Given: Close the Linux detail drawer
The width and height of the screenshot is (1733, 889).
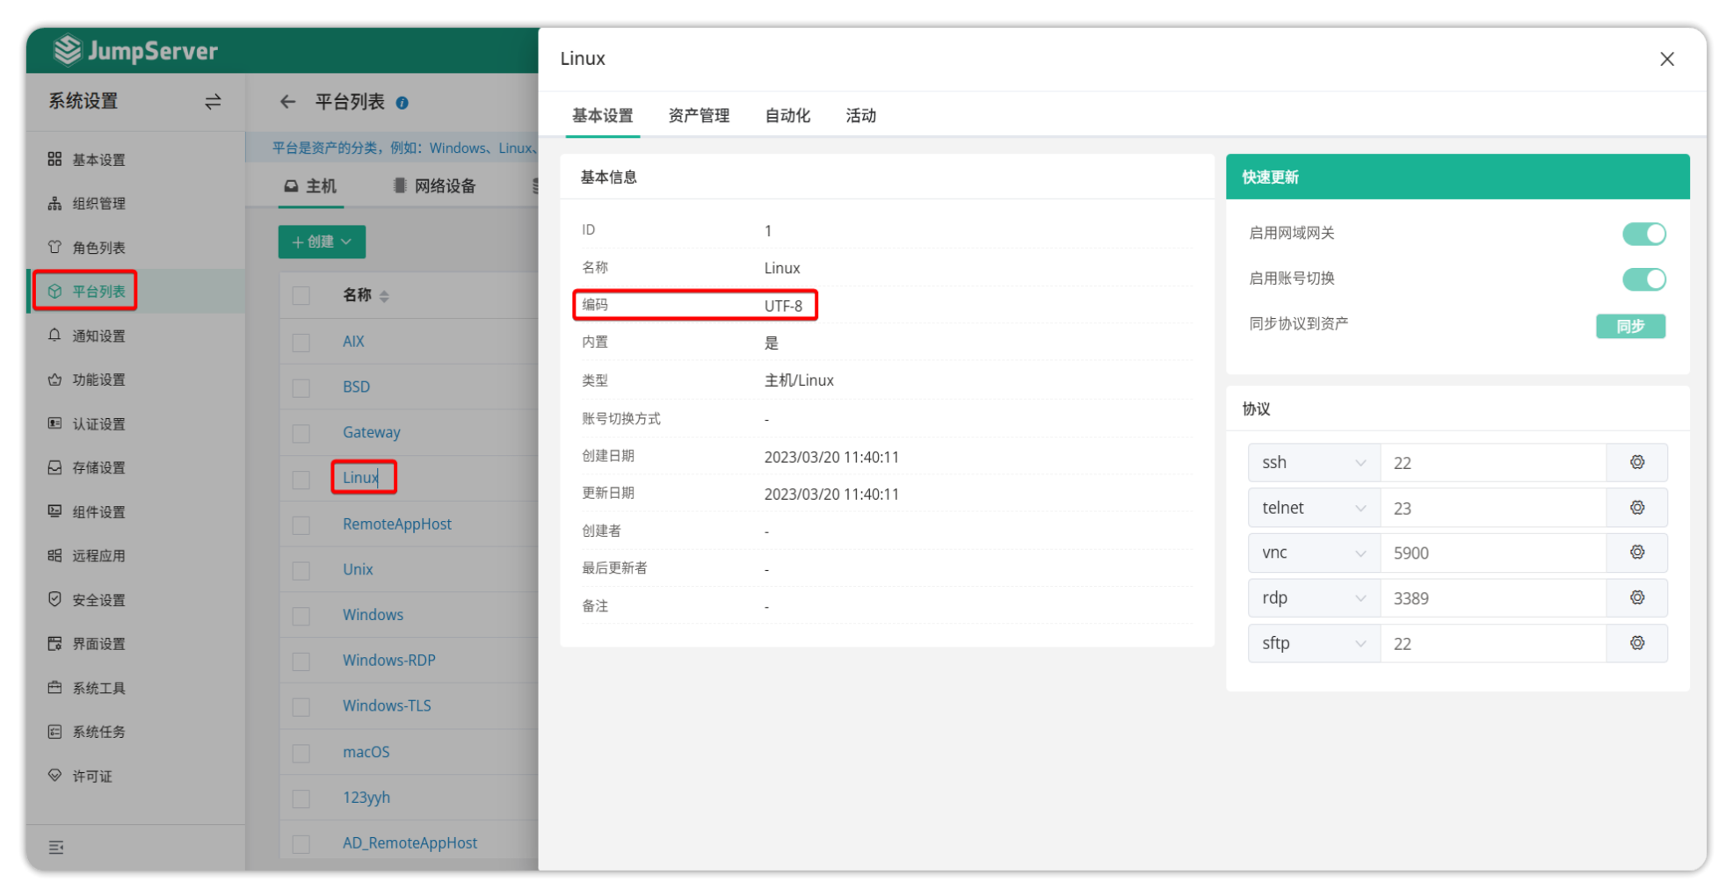Looking at the screenshot, I should [1667, 59].
